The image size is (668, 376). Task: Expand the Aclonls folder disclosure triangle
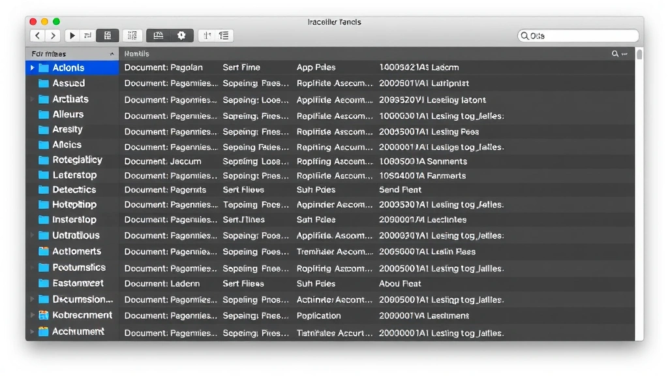(x=32, y=68)
